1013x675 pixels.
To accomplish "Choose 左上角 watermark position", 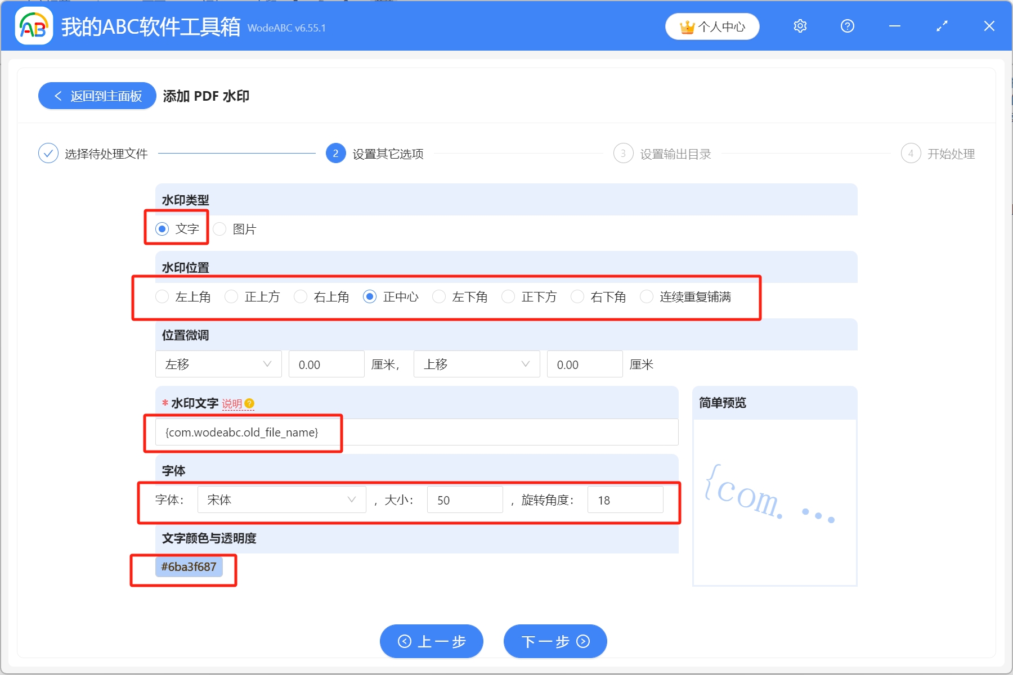I will 163,296.
